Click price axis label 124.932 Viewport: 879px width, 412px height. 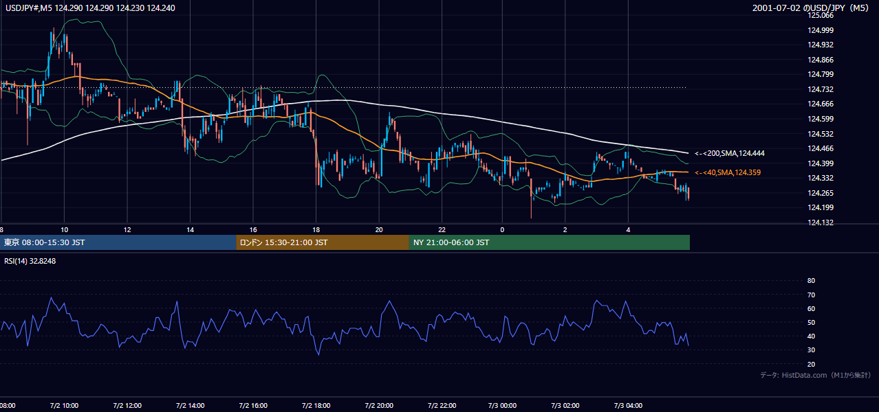pyautogui.click(x=822, y=45)
